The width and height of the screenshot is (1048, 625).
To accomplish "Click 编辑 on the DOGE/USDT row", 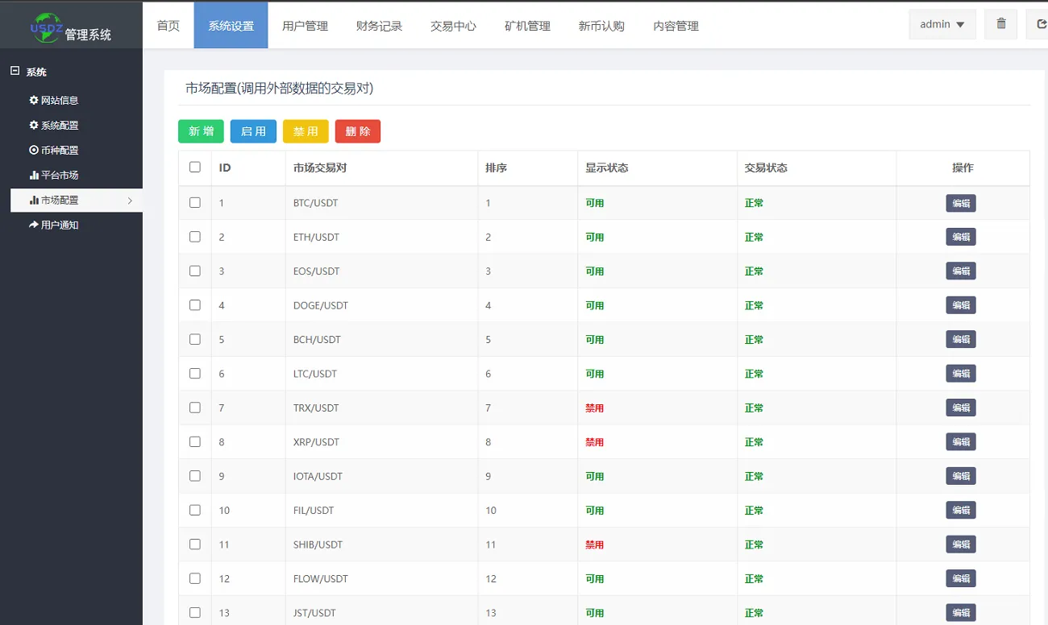I will pyautogui.click(x=960, y=304).
